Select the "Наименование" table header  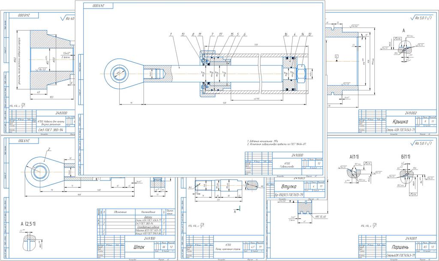click(148, 212)
